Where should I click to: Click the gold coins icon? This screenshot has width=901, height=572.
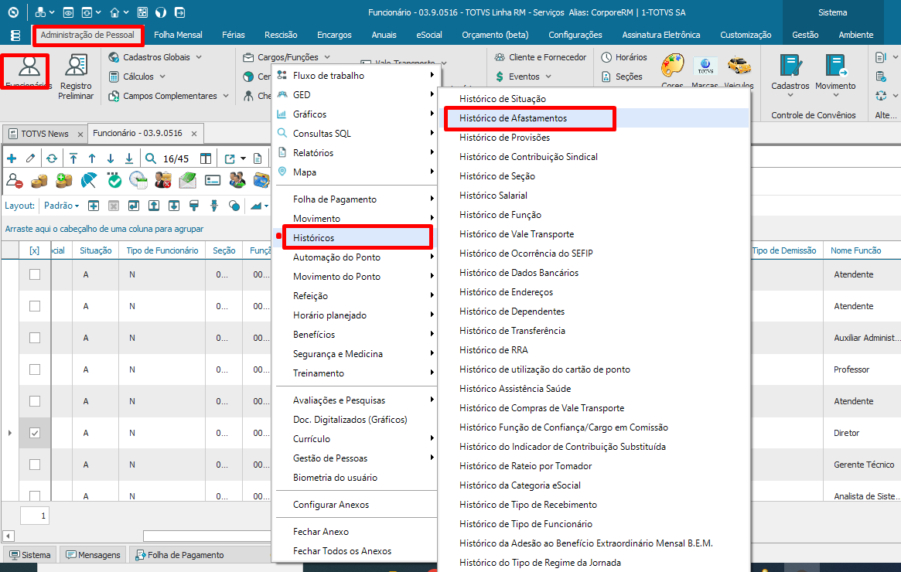[x=39, y=181]
